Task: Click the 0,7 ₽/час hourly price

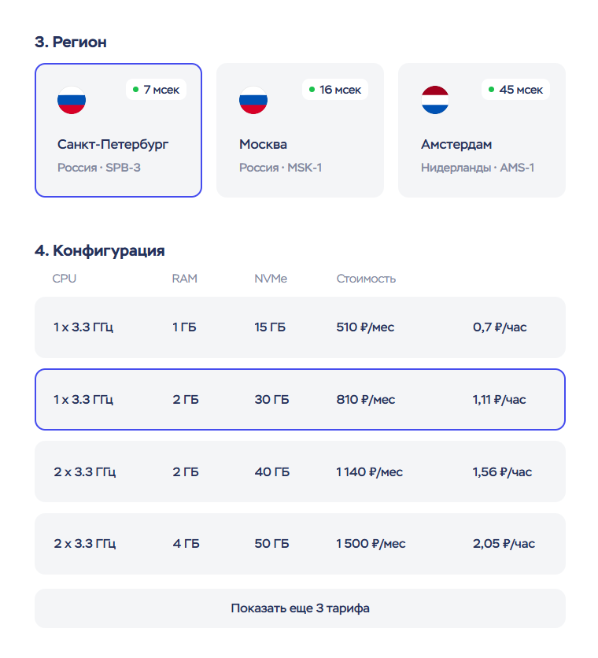Action: tap(500, 327)
